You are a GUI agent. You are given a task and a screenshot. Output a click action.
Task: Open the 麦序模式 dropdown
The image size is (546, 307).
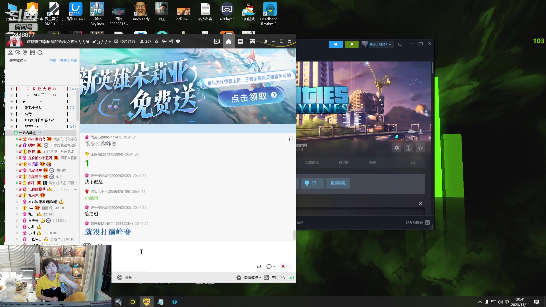point(18,61)
